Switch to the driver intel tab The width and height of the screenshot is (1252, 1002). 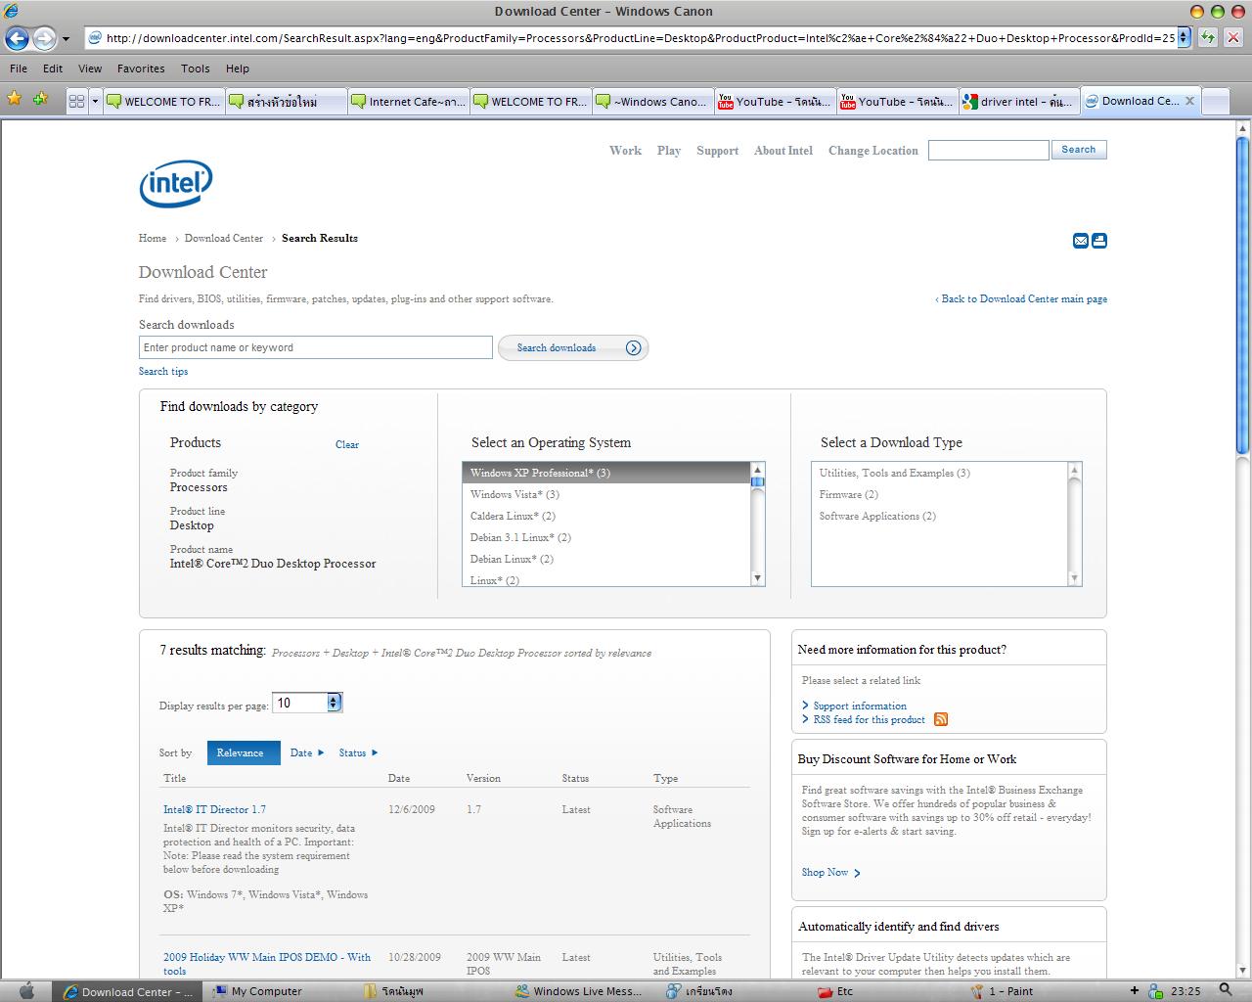(1018, 101)
